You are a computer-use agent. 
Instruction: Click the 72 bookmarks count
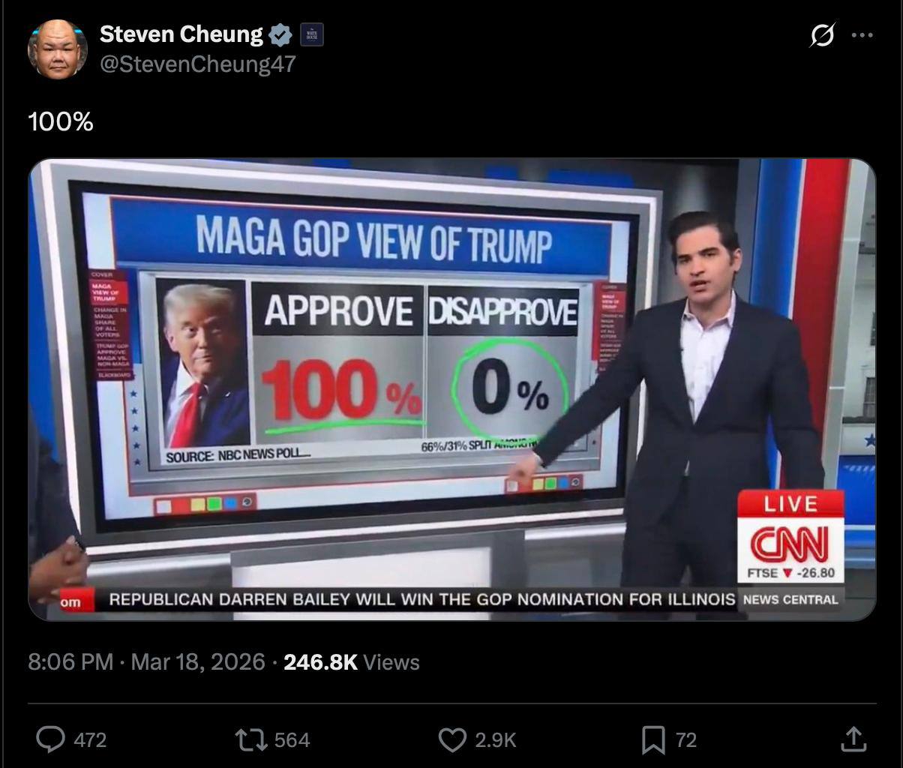click(686, 740)
